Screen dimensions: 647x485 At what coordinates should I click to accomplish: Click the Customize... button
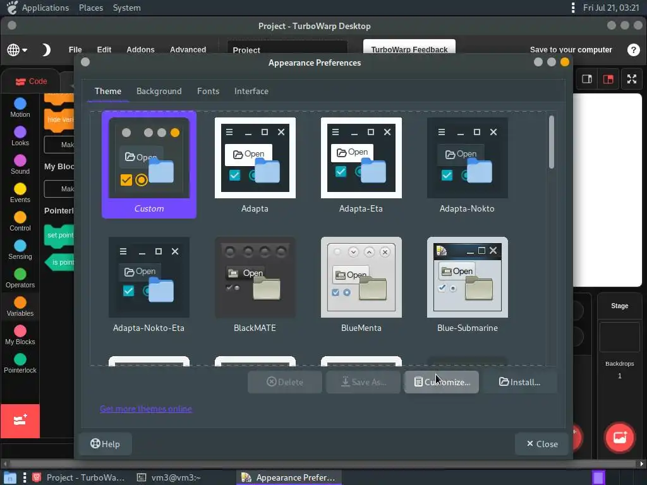point(442,382)
